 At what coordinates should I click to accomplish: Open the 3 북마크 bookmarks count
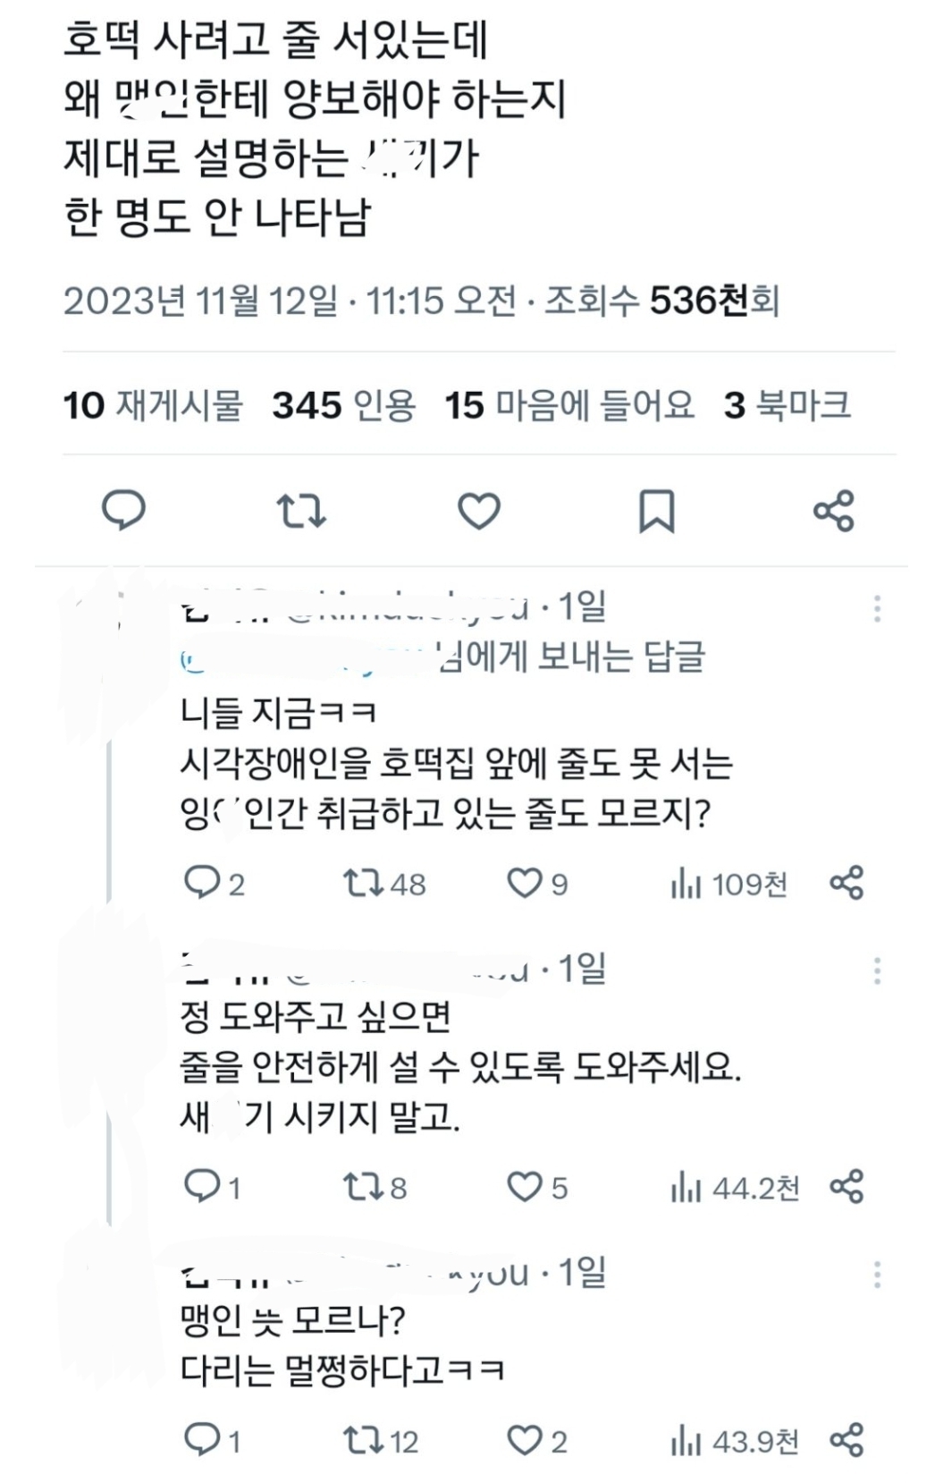point(787,405)
